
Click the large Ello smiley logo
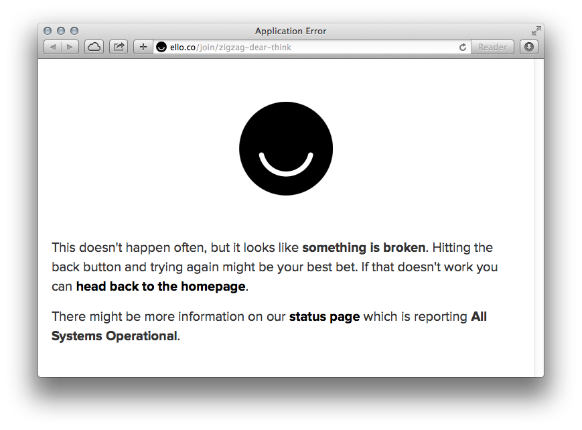[286, 149]
